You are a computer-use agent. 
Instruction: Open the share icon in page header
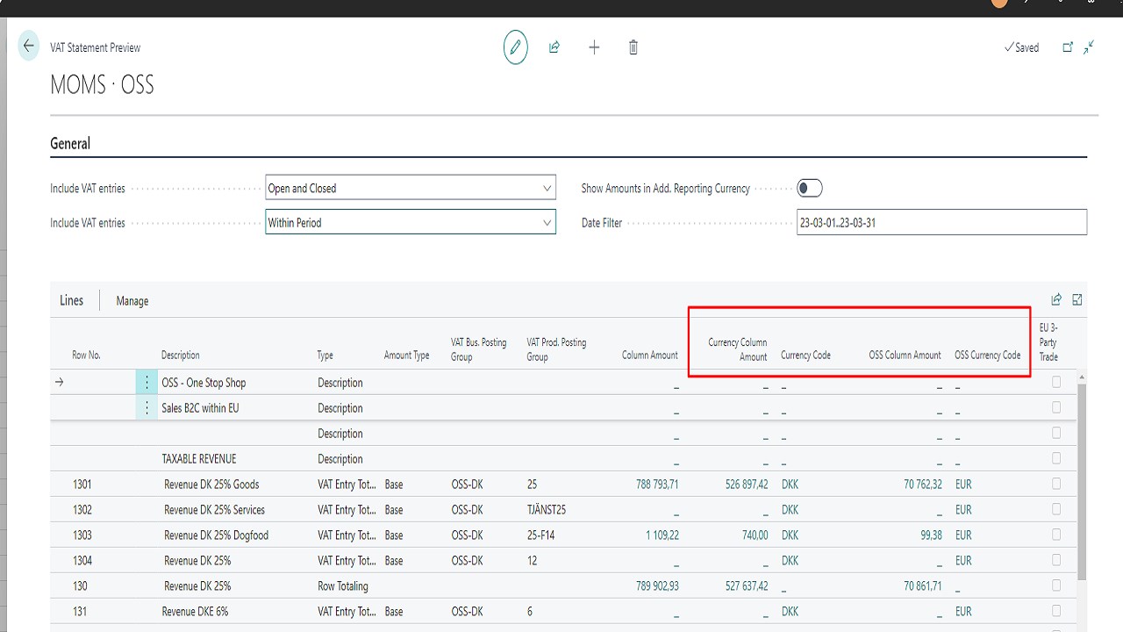(x=554, y=47)
